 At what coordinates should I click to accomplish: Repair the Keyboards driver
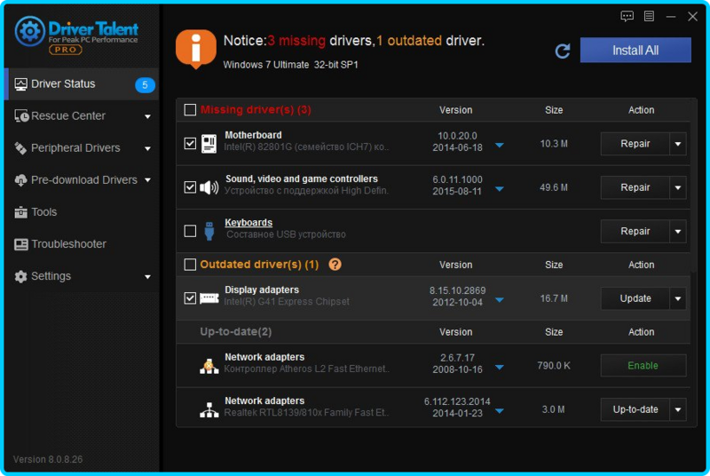tap(635, 232)
